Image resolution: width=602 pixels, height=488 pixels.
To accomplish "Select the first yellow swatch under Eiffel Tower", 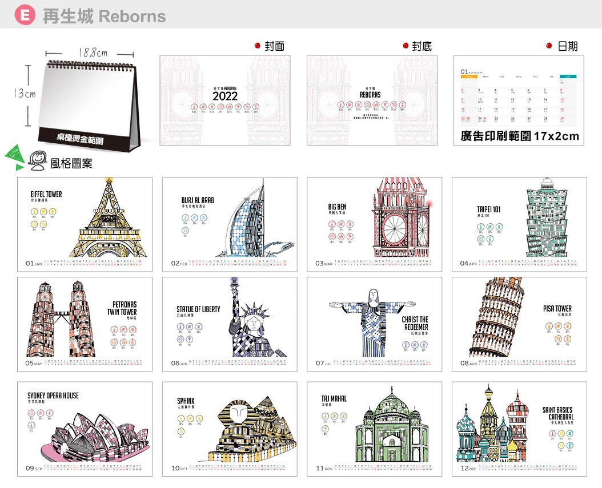I will point(35,212).
